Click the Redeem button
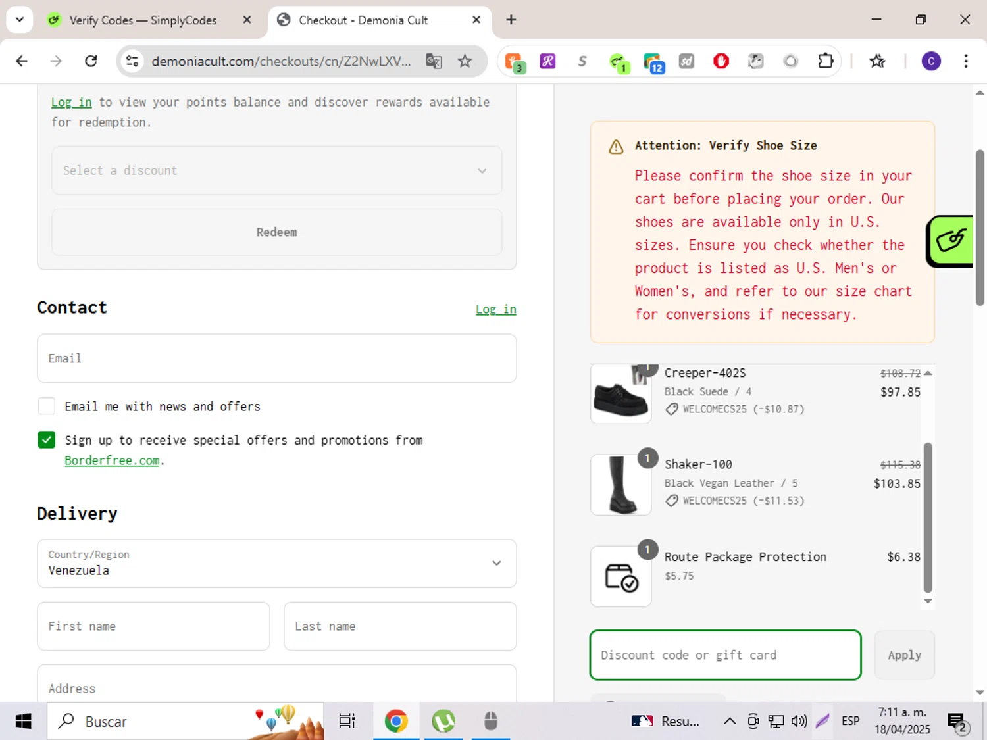This screenshot has width=987, height=740. coord(277,232)
